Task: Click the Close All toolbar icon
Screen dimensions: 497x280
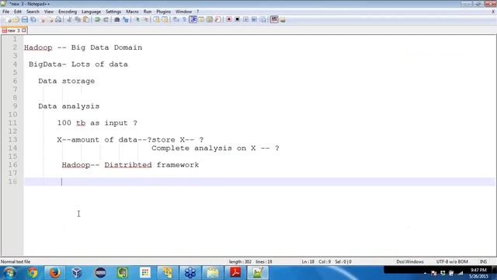Action: [50, 19]
